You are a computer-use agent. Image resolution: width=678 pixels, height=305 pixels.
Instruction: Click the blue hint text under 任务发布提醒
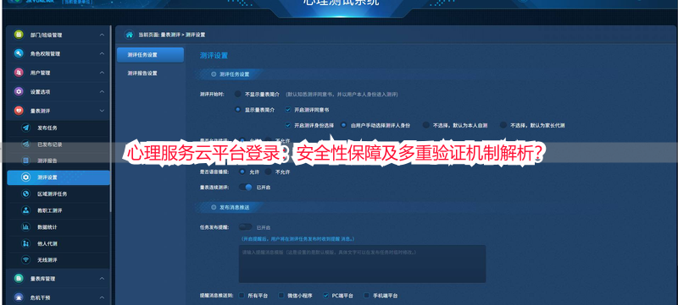297,238
